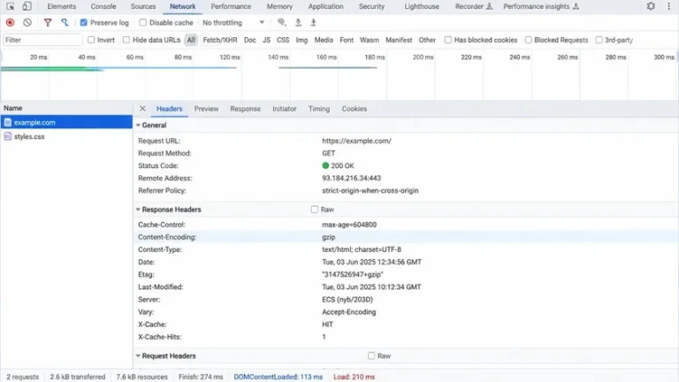Check the Invert filter checkbox
679x382 pixels.
[91, 40]
